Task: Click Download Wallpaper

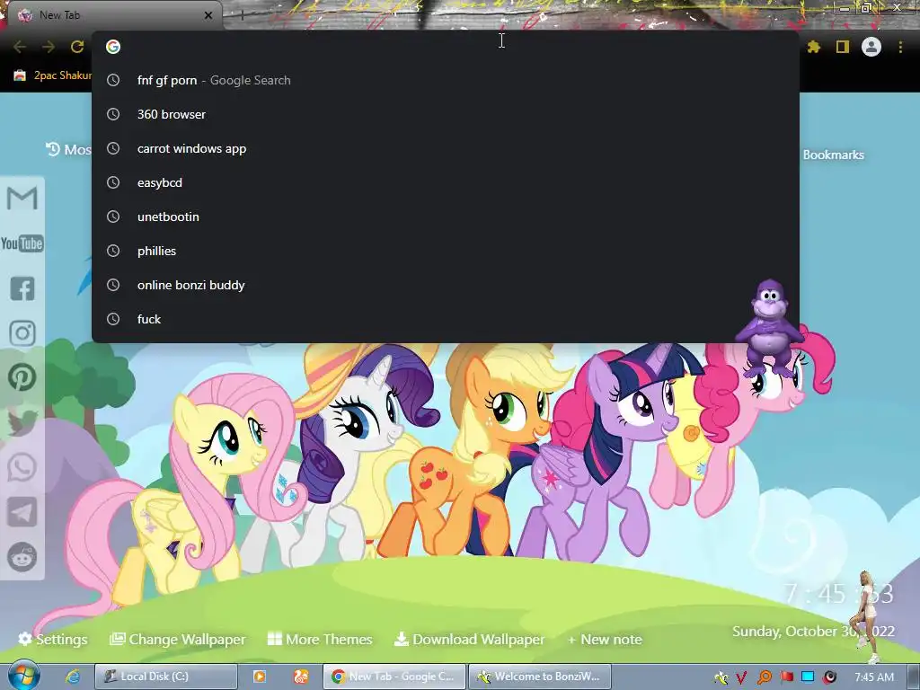Action: tap(469, 639)
